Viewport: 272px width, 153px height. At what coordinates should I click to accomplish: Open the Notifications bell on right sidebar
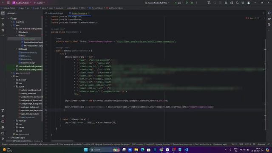click(x=269, y=13)
